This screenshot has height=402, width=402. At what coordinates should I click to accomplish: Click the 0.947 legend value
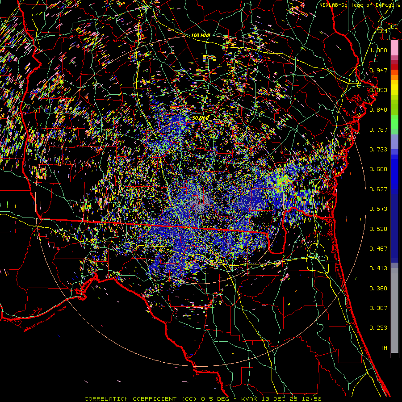[x=378, y=70]
